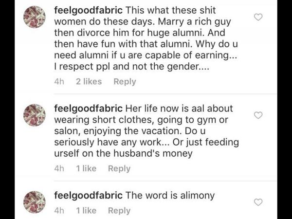
Task: Tap the heart on "The word is alimony" comment
Action: point(259,202)
